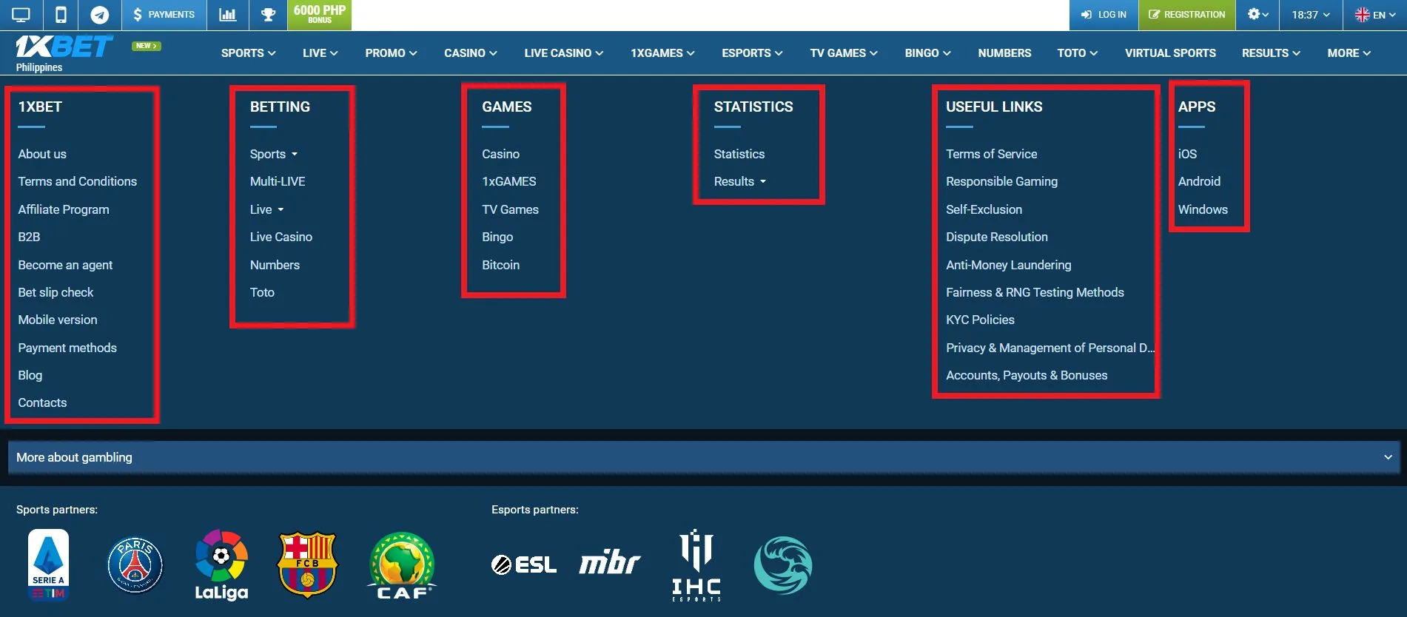Open the Android app link
Image resolution: width=1407 pixels, height=617 pixels.
[x=1199, y=181]
